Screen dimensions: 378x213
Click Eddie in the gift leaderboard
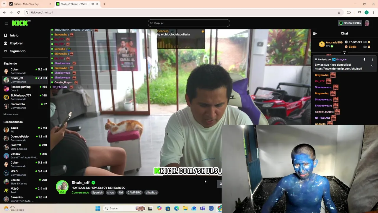click(x=352, y=47)
